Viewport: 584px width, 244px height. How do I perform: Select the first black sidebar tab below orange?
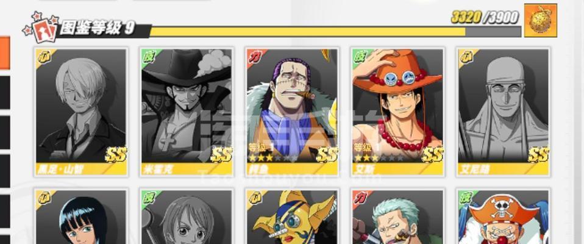(5, 93)
